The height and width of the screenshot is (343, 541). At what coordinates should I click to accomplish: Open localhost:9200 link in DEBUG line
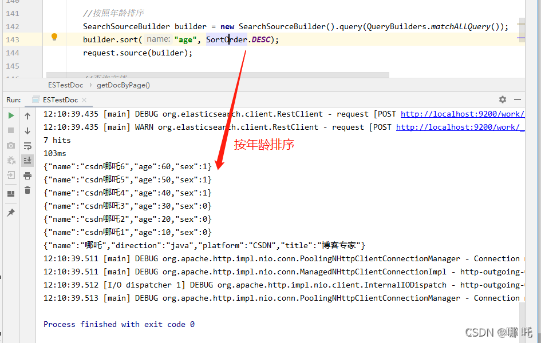(463, 114)
